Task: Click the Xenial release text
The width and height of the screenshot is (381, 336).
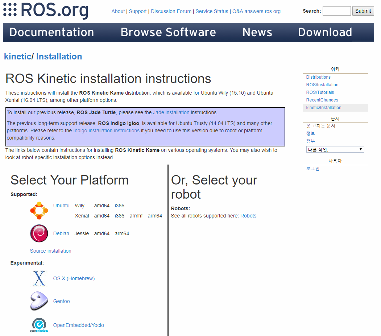Action: click(82, 216)
